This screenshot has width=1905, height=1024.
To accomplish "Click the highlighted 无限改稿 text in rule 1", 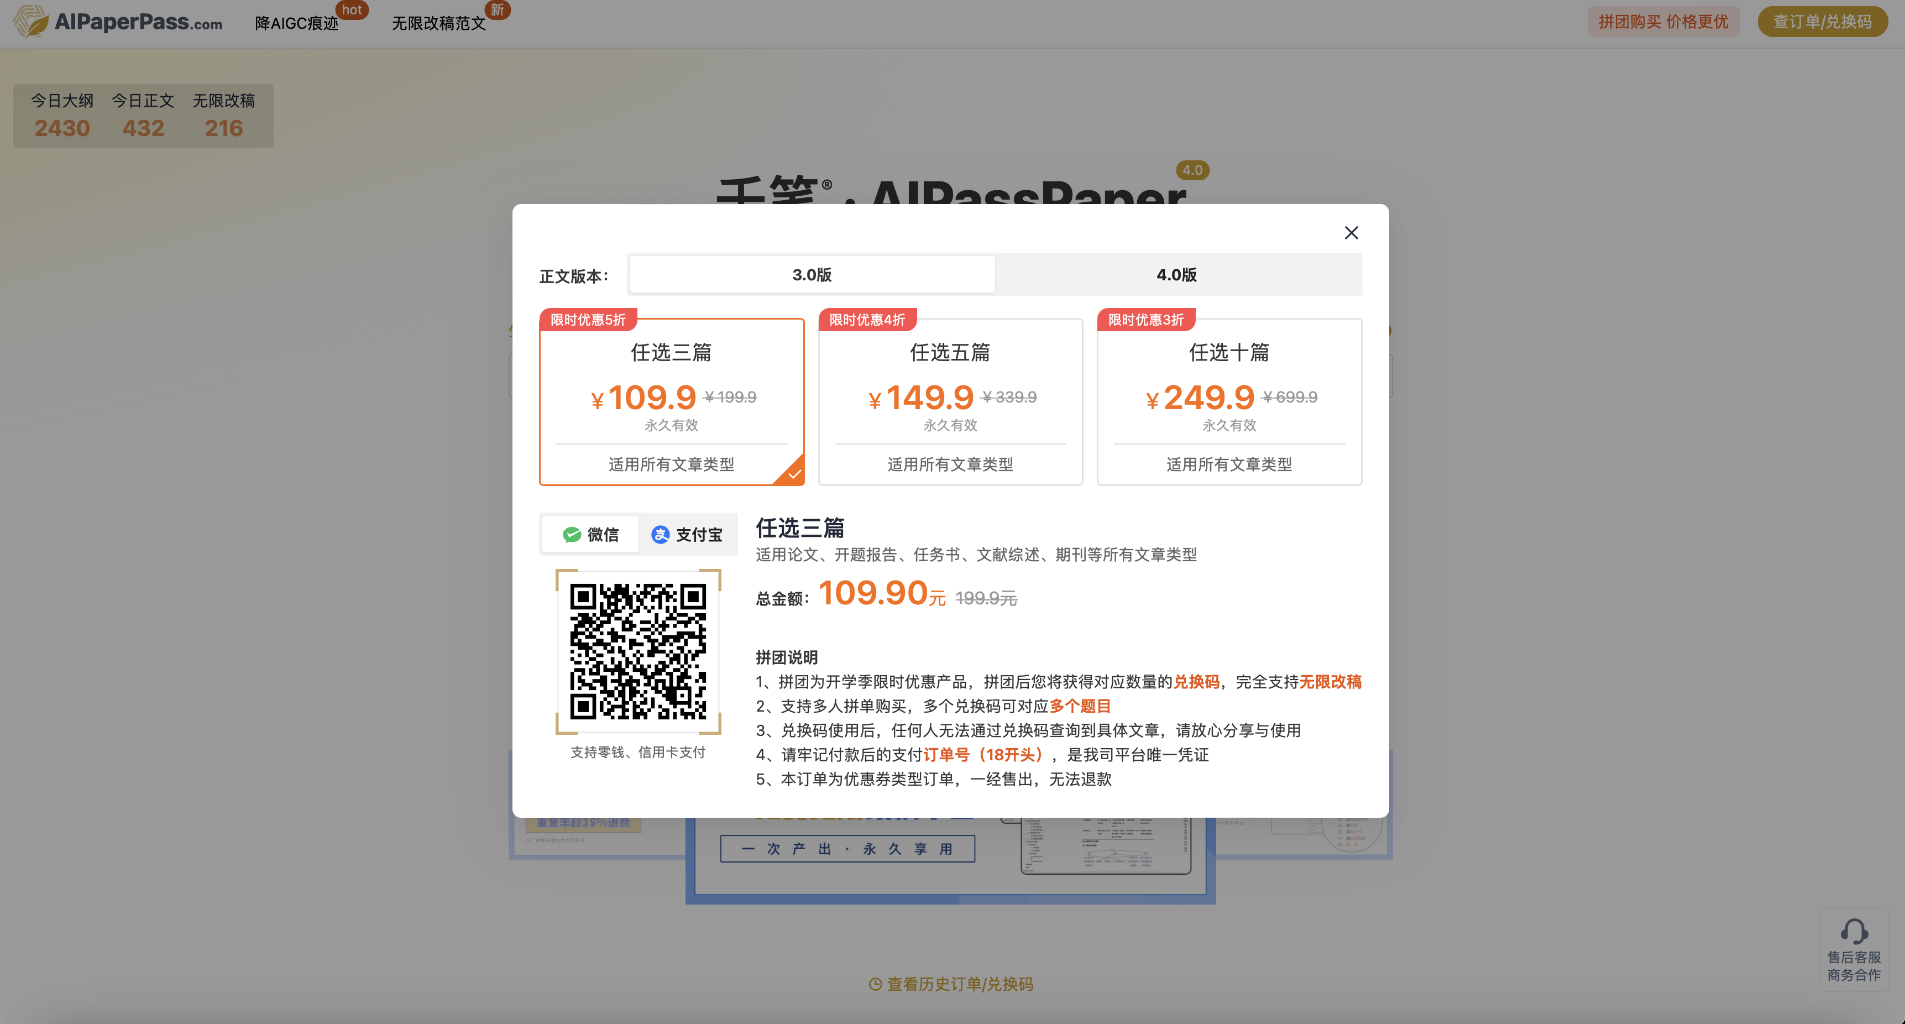I will pos(1331,681).
